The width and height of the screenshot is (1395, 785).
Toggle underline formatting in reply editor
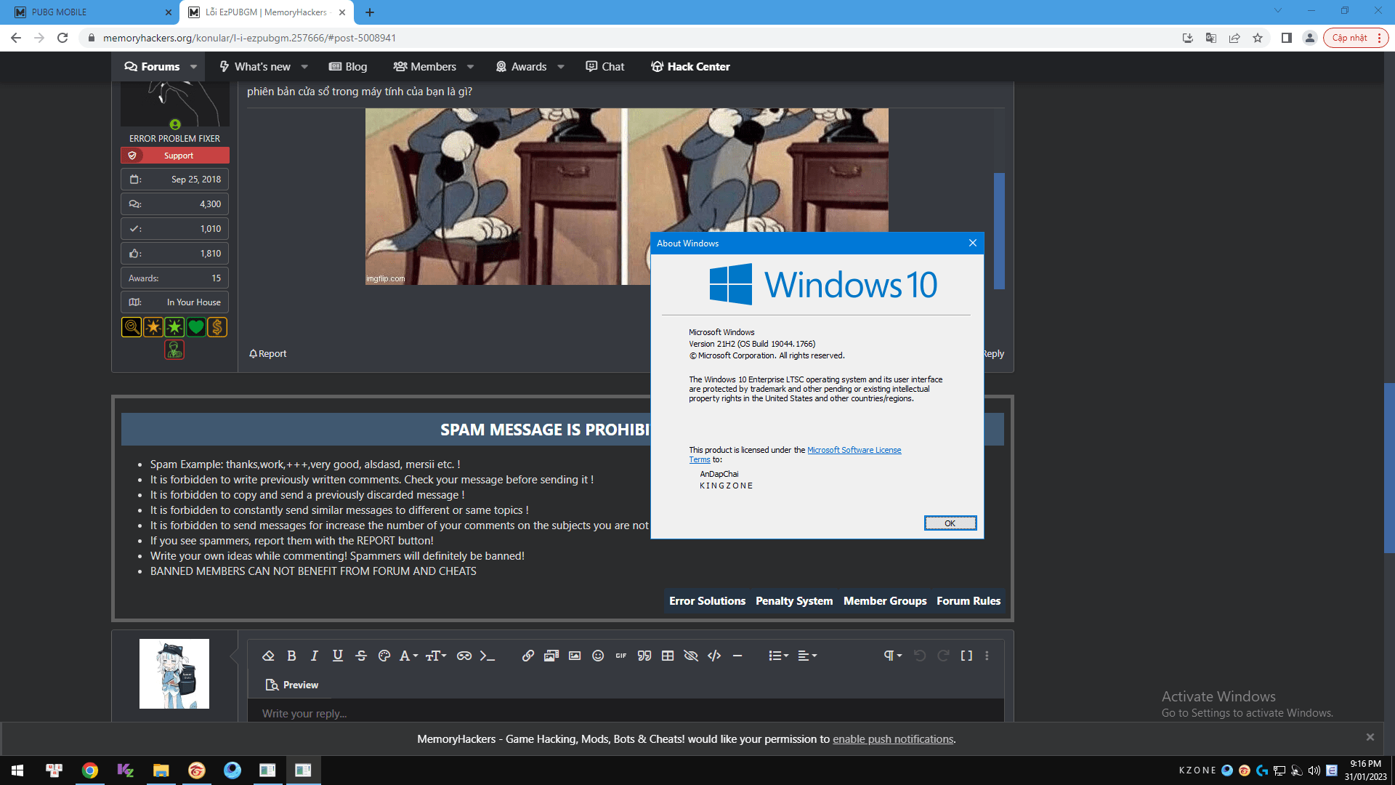(338, 656)
